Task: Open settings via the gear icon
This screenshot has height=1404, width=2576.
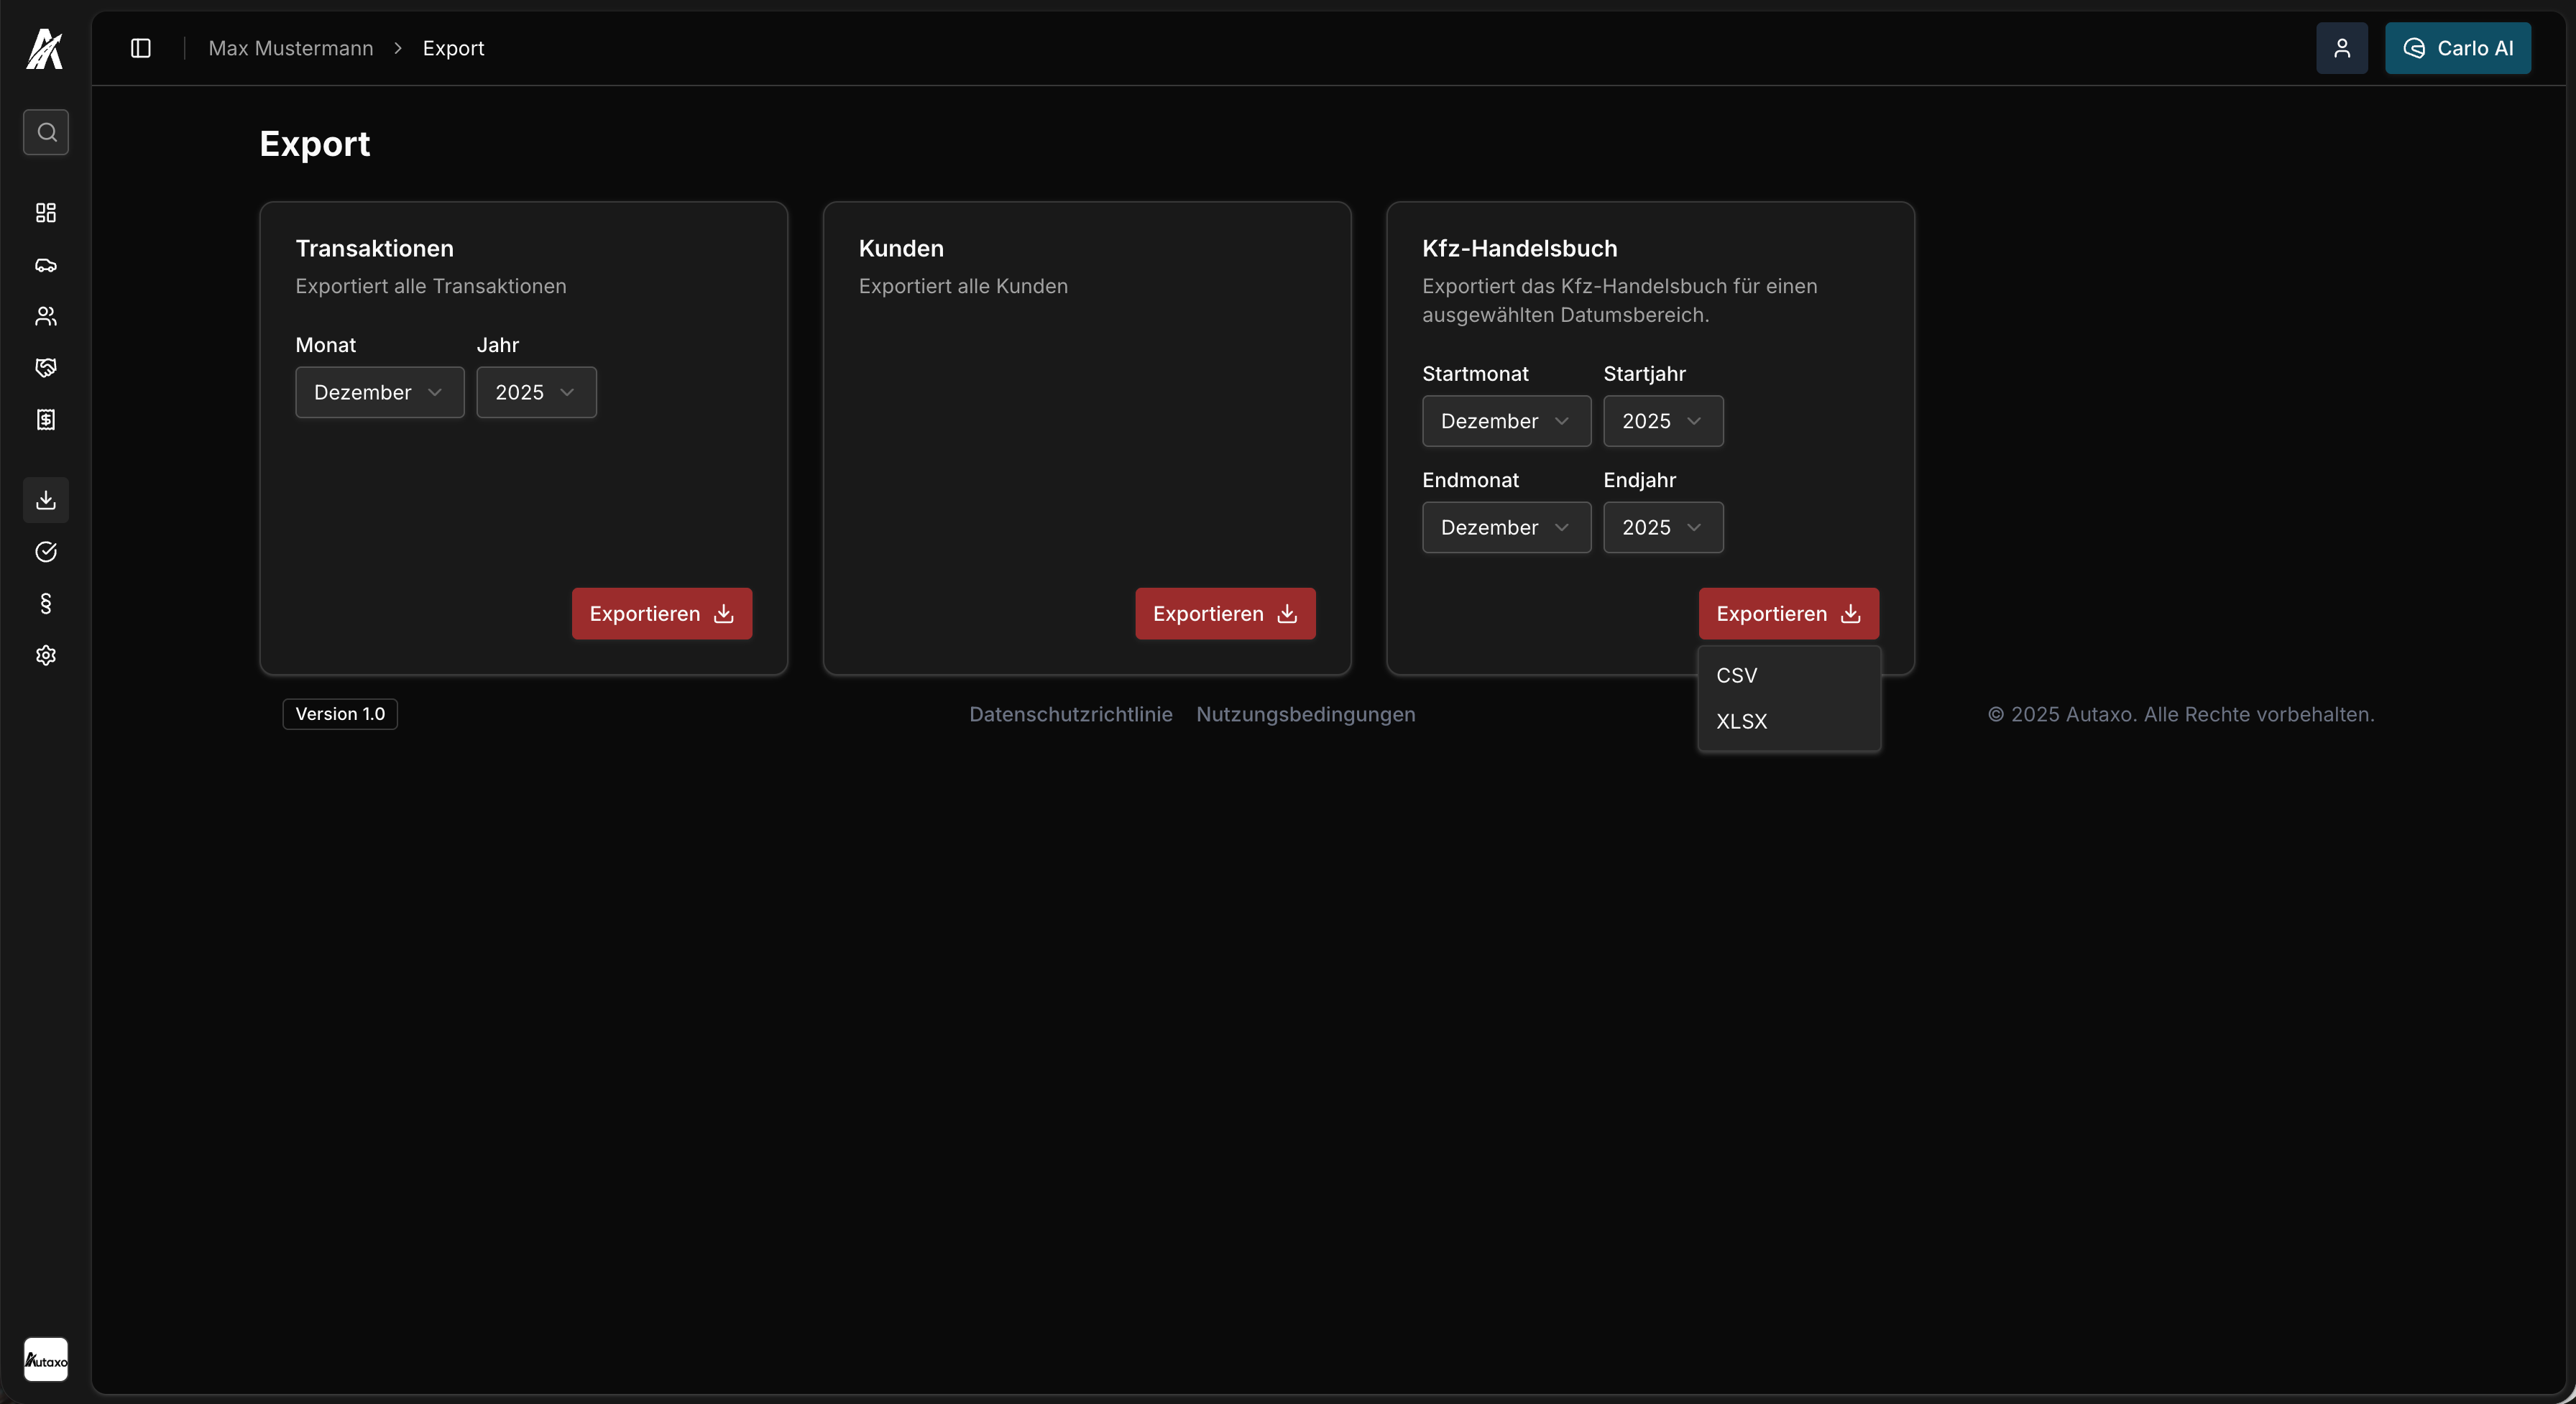Action: [45, 655]
